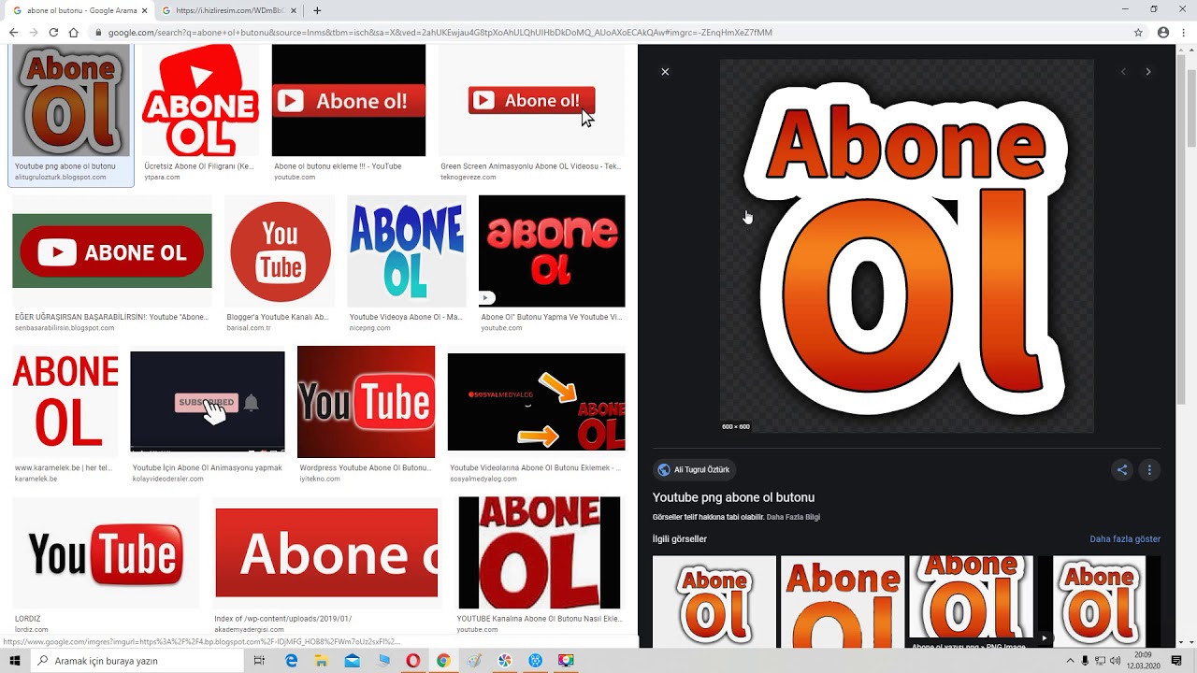Image resolution: width=1197 pixels, height=673 pixels.
Task: Select the Ücretsiz Abone Ol Filigranı thumbnail
Action: 200,100
